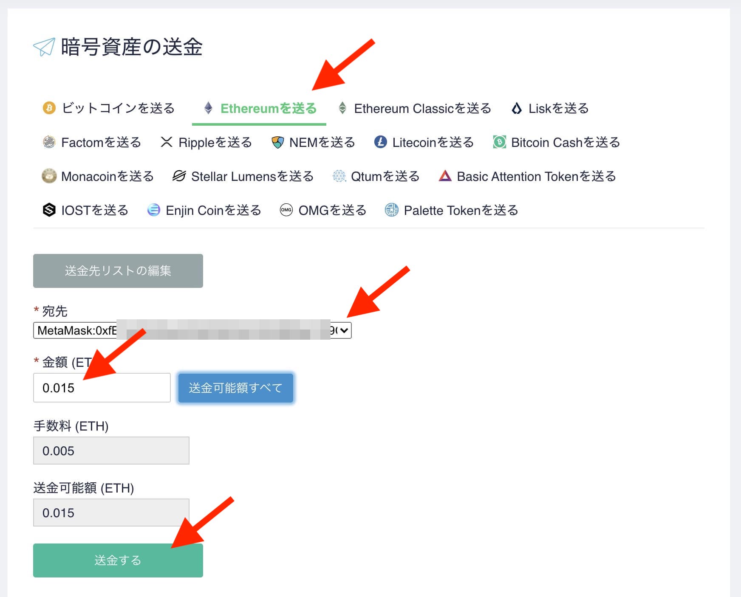741x597 pixels.
Task: Click the IOST hexagon icon
Action: coord(49,210)
